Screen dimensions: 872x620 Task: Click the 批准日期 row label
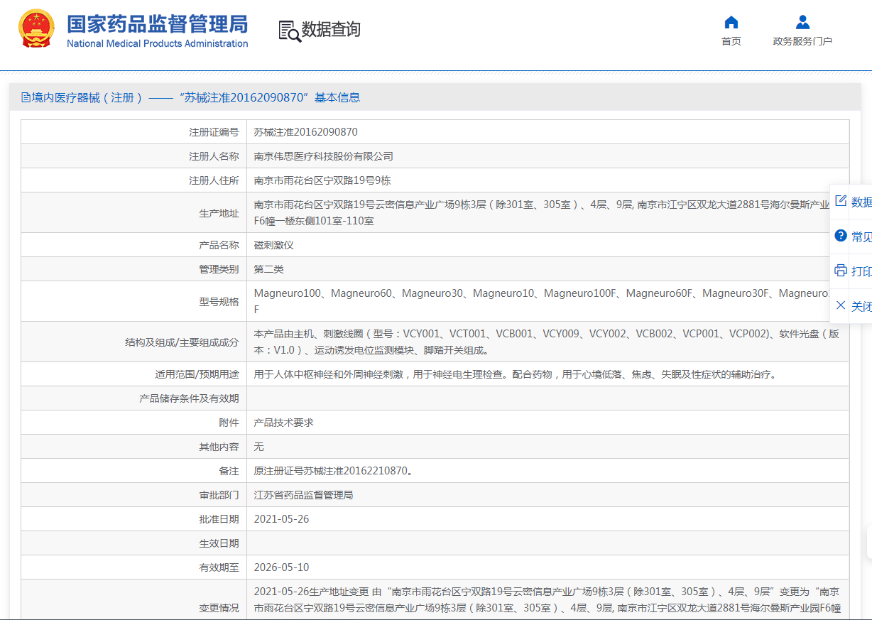pos(219,519)
